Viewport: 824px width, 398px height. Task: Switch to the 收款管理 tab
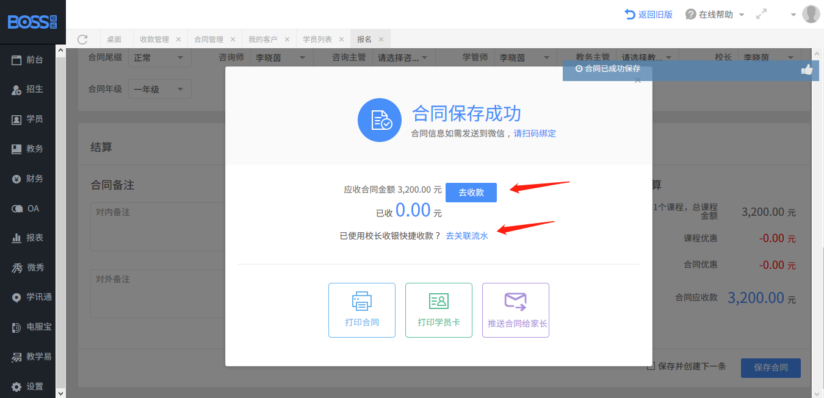[x=154, y=39]
